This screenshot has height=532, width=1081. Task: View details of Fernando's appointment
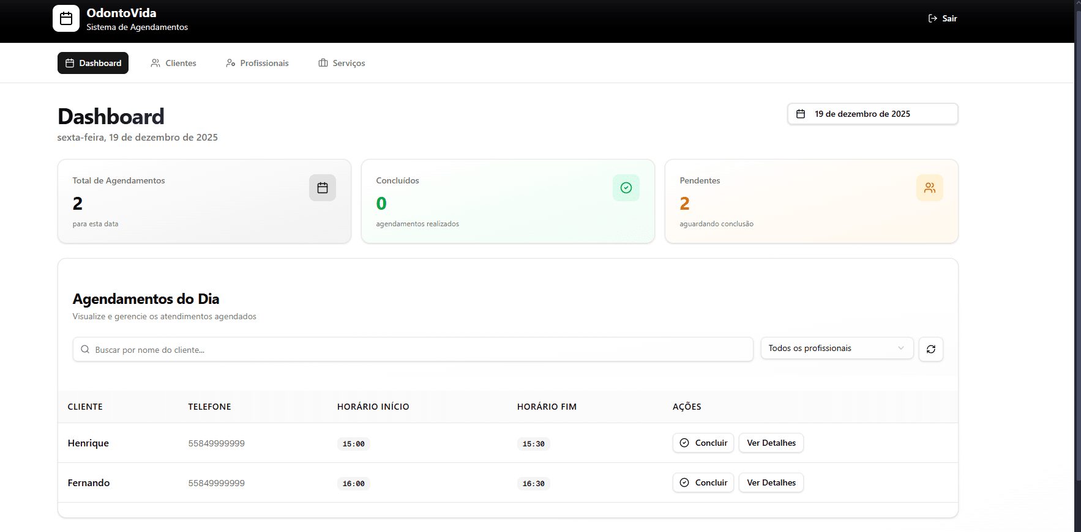771,482
